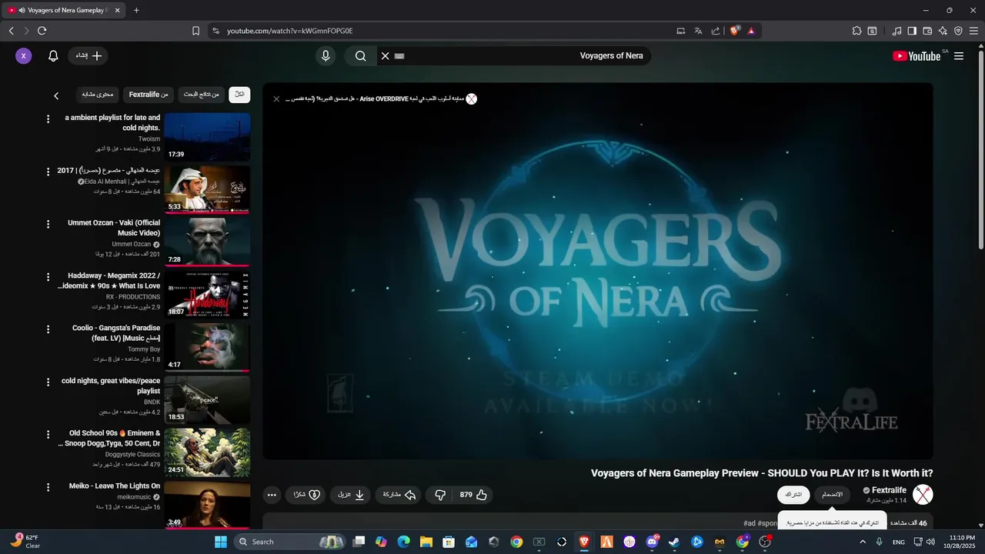Open Steam from the taskbar

coord(674,542)
